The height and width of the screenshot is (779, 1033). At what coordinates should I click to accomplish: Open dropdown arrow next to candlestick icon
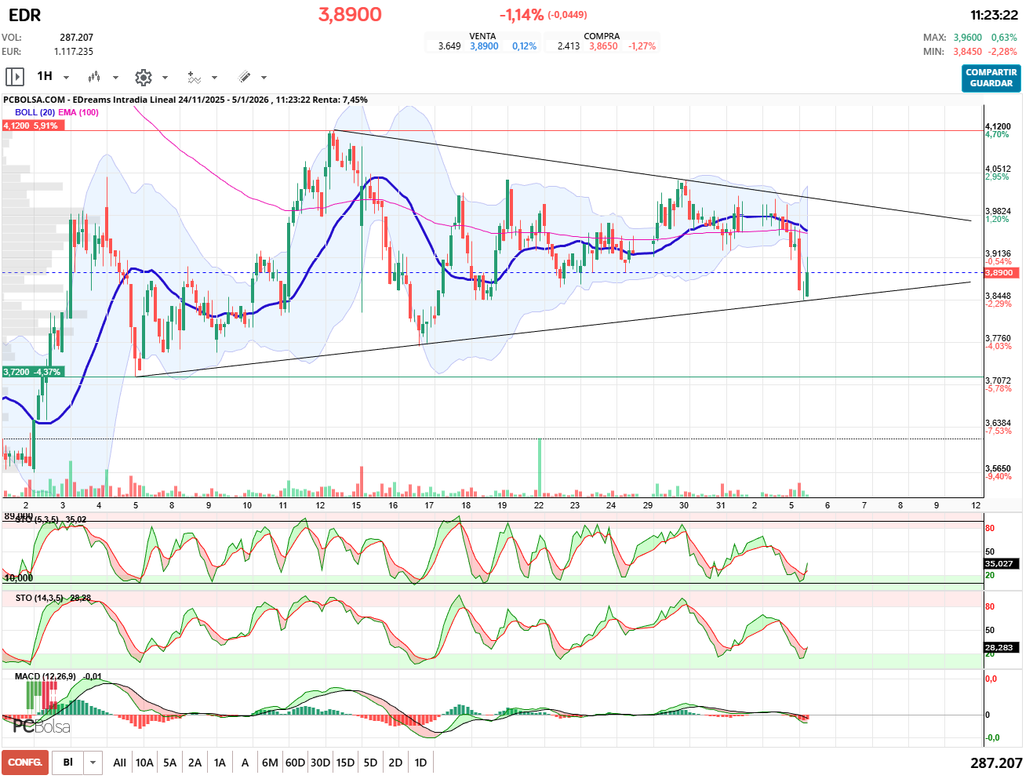pyautogui.click(x=115, y=78)
